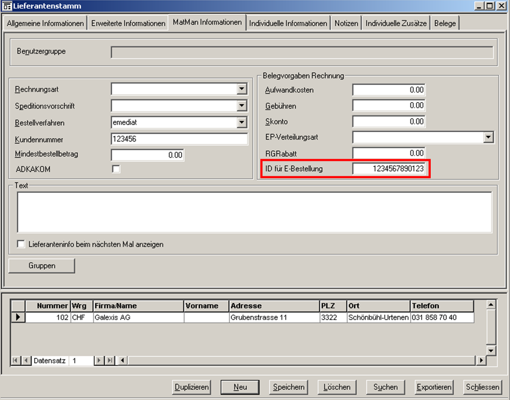Jump to last record in navigator

(x=110, y=361)
